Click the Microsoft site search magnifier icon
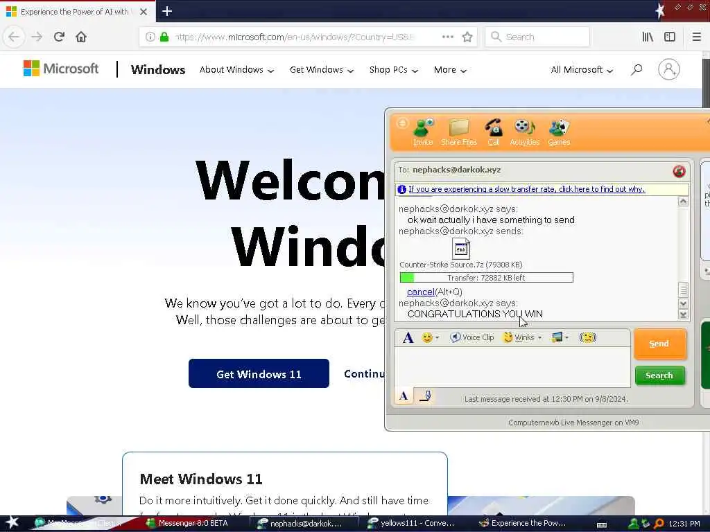 click(637, 70)
